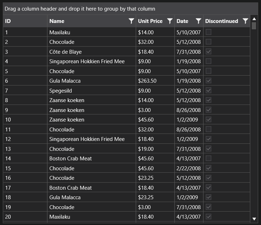The image size is (261, 225).
Task: Select Singaporean Hokkien Fried Mee in row 4
Action: tap(91, 61)
